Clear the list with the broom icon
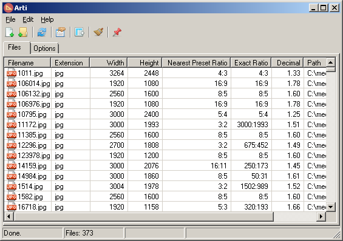 98,32
